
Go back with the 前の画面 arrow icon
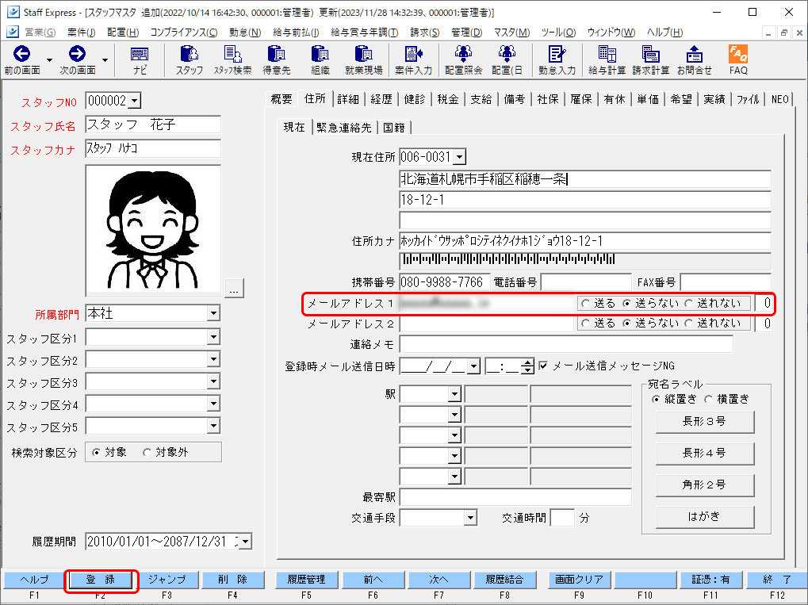[x=21, y=54]
